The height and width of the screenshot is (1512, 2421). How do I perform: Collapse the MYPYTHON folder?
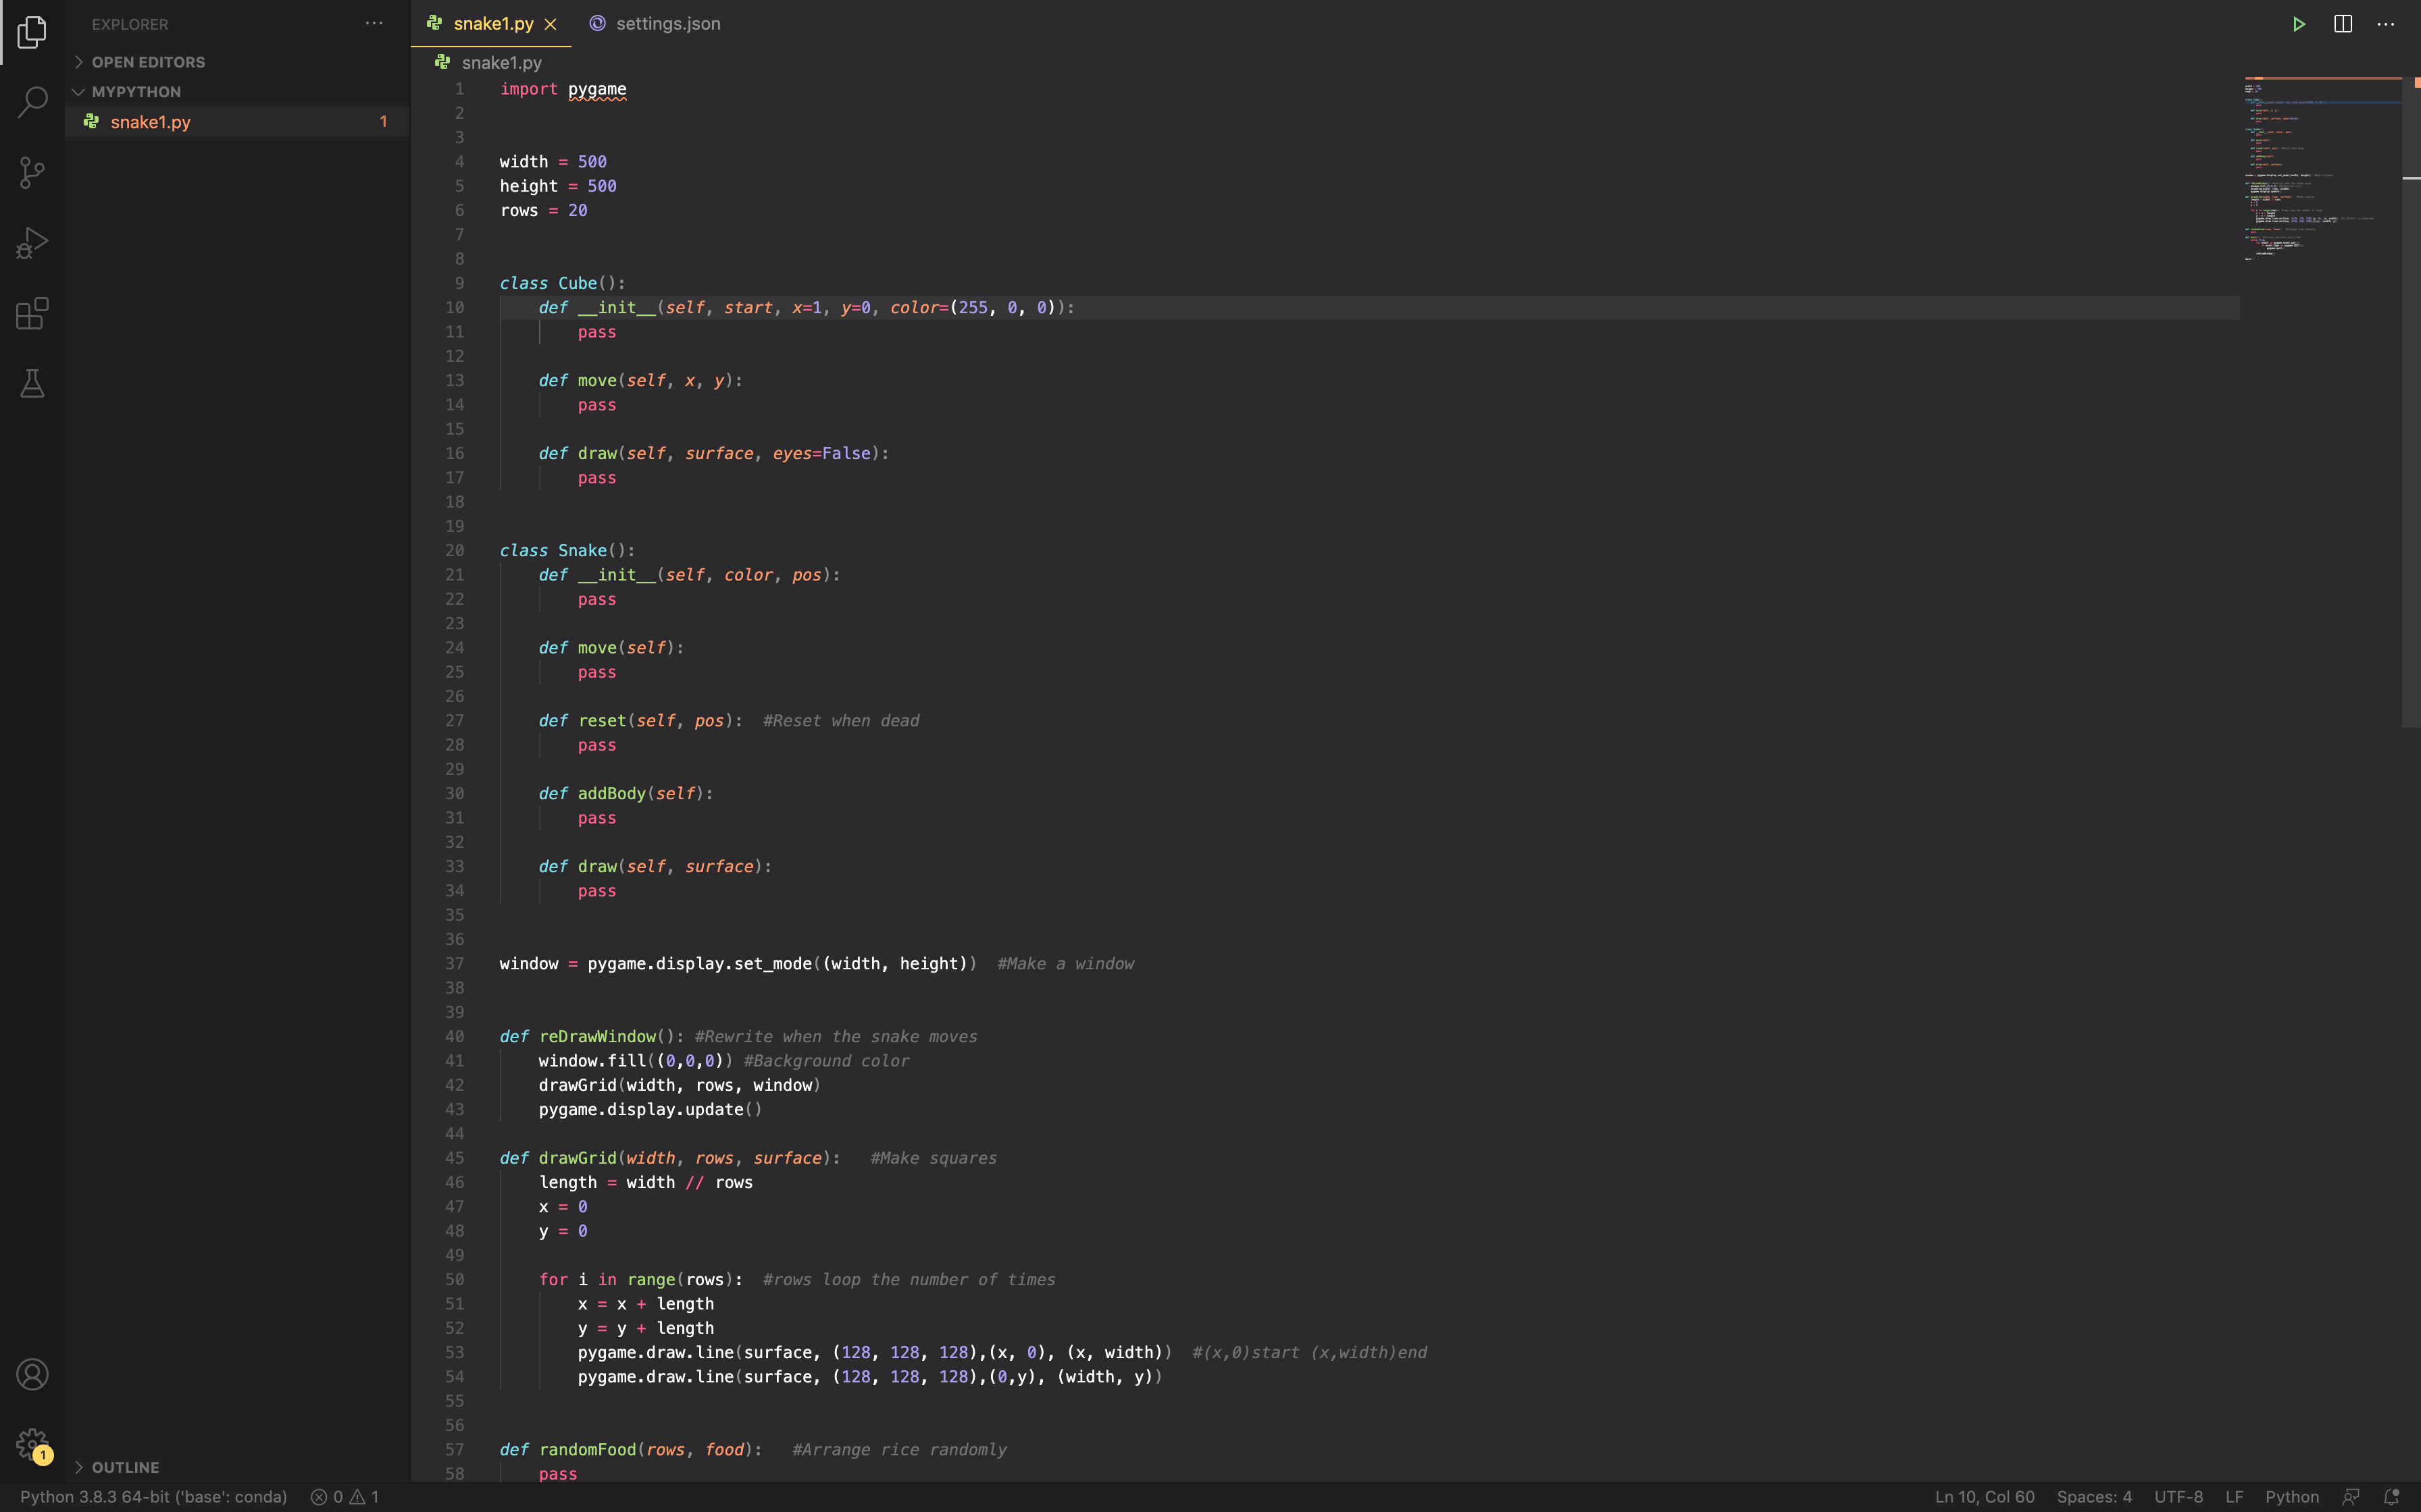coord(78,91)
